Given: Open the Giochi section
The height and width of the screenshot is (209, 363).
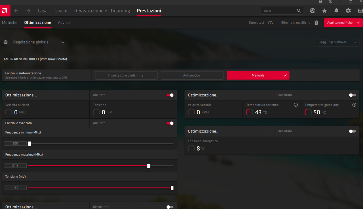Looking at the screenshot, I should tap(61, 10).
